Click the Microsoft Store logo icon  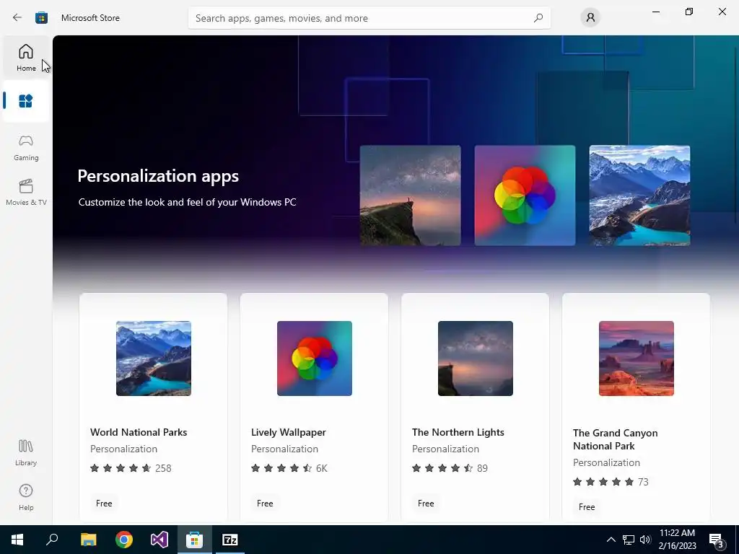(41, 18)
